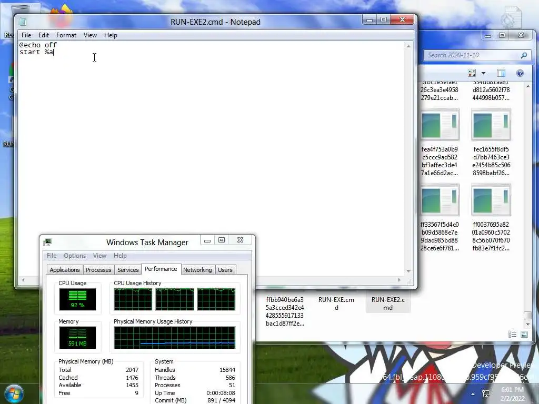Select the file thumbnail fea4f753a0b9
The image size is (539, 404).
(440, 124)
